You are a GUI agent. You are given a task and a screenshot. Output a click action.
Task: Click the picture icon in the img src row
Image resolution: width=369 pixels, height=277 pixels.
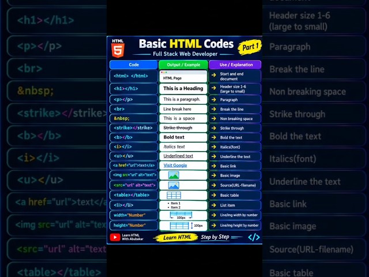174,175
